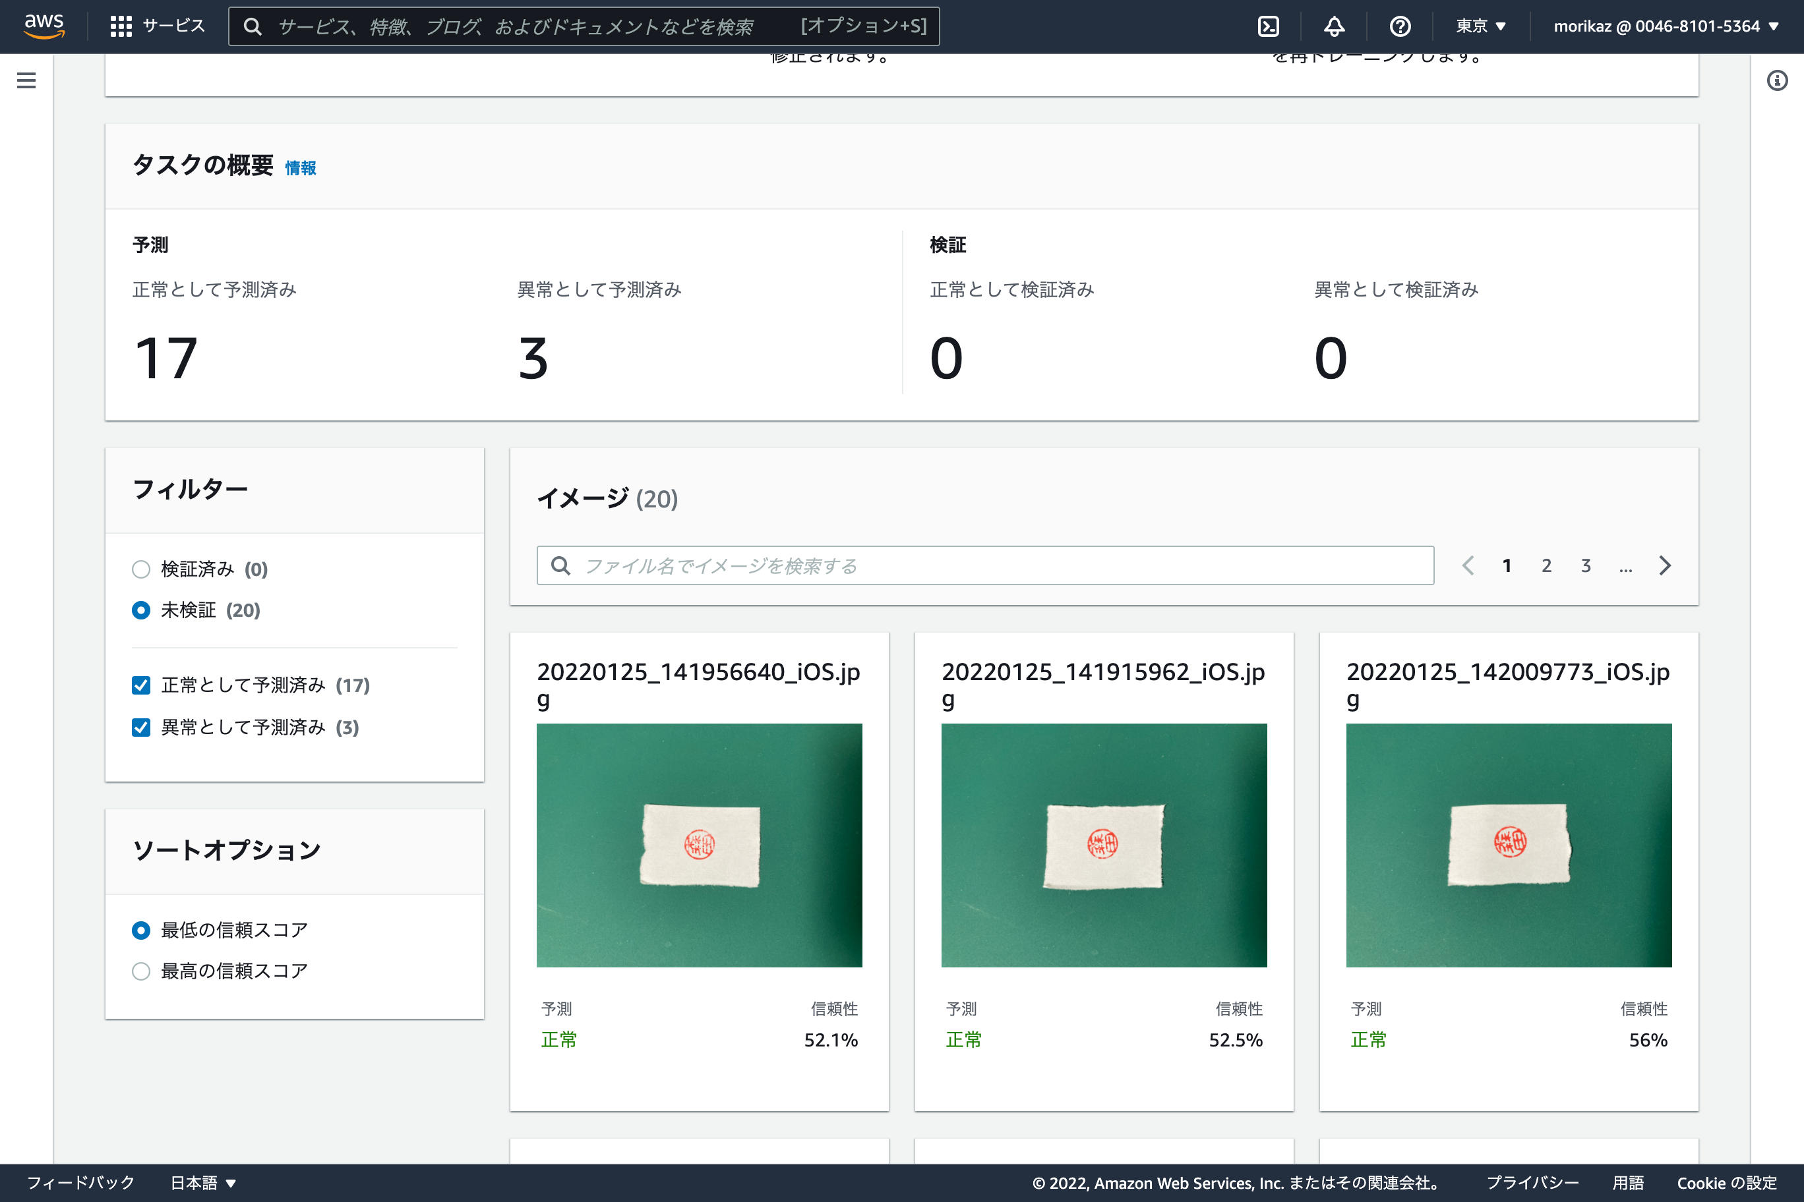Go to next page of images
The width and height of the screenshot is (1804, 1202).
(x=1665, y=565)
